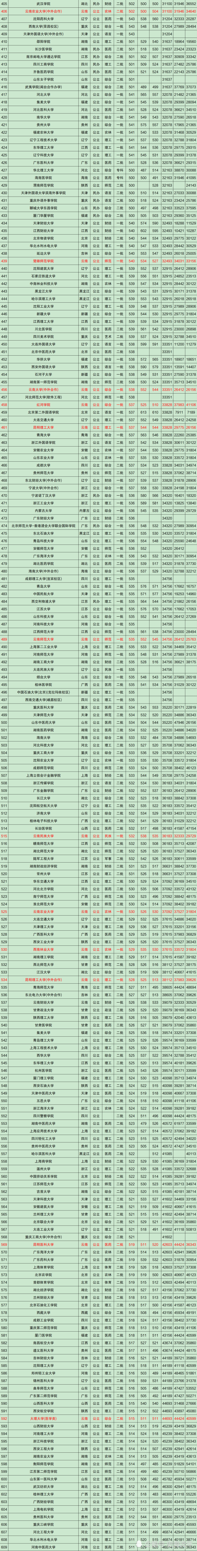Select 邵阳学院 in row 410
This screenshot has width=197, height=1551.
click(x=43, y=41)
